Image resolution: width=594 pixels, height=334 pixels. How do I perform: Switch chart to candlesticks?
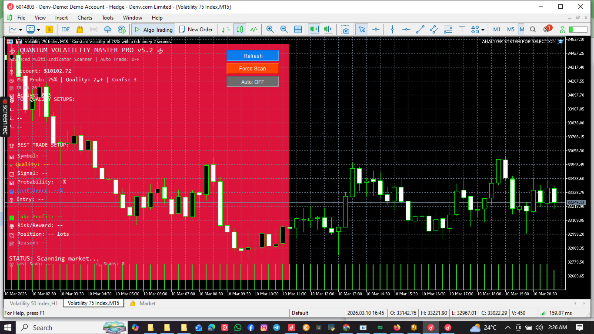click(240, 30)
